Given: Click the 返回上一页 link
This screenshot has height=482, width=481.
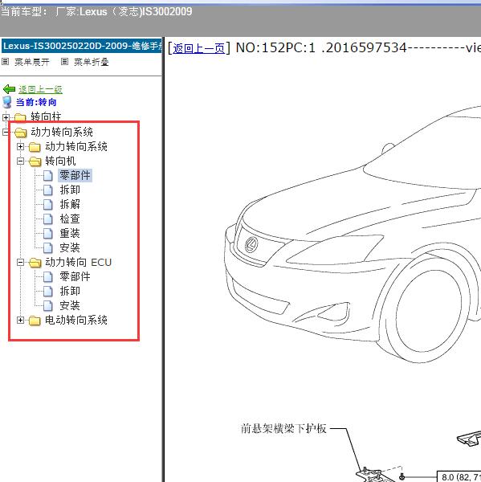Looking at the screenshot, I should 198,48.
